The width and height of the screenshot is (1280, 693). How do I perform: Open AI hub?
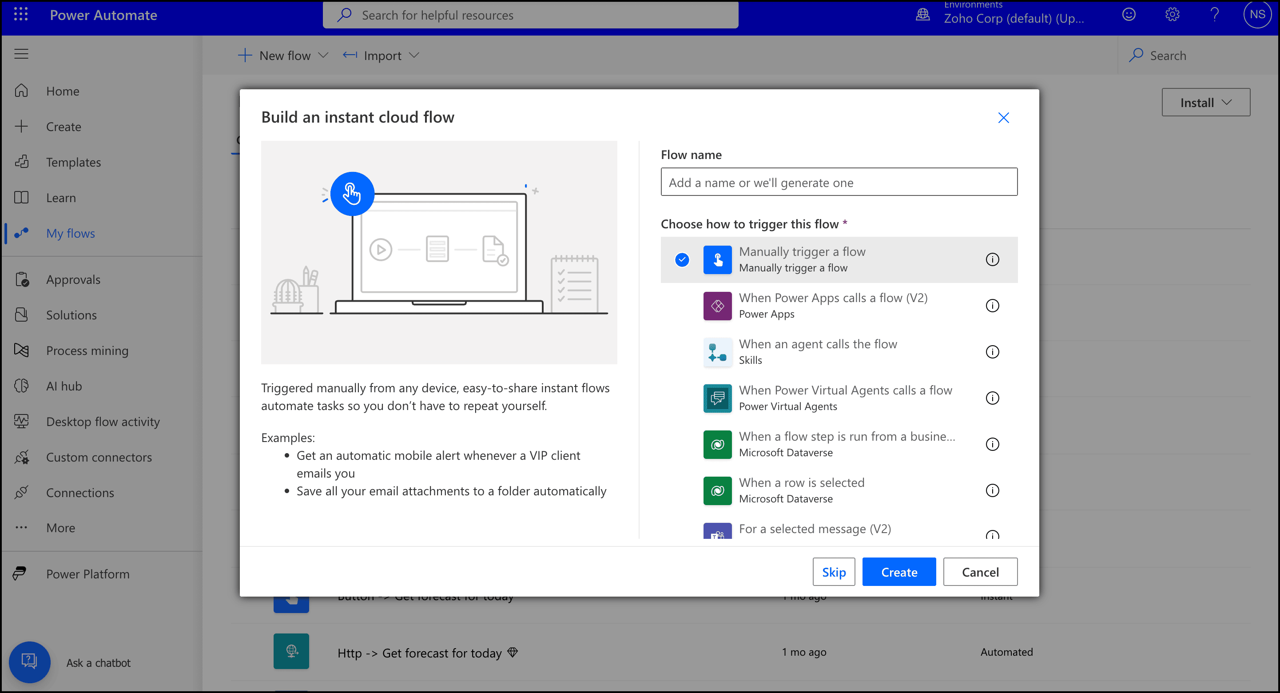coord(64,386)
